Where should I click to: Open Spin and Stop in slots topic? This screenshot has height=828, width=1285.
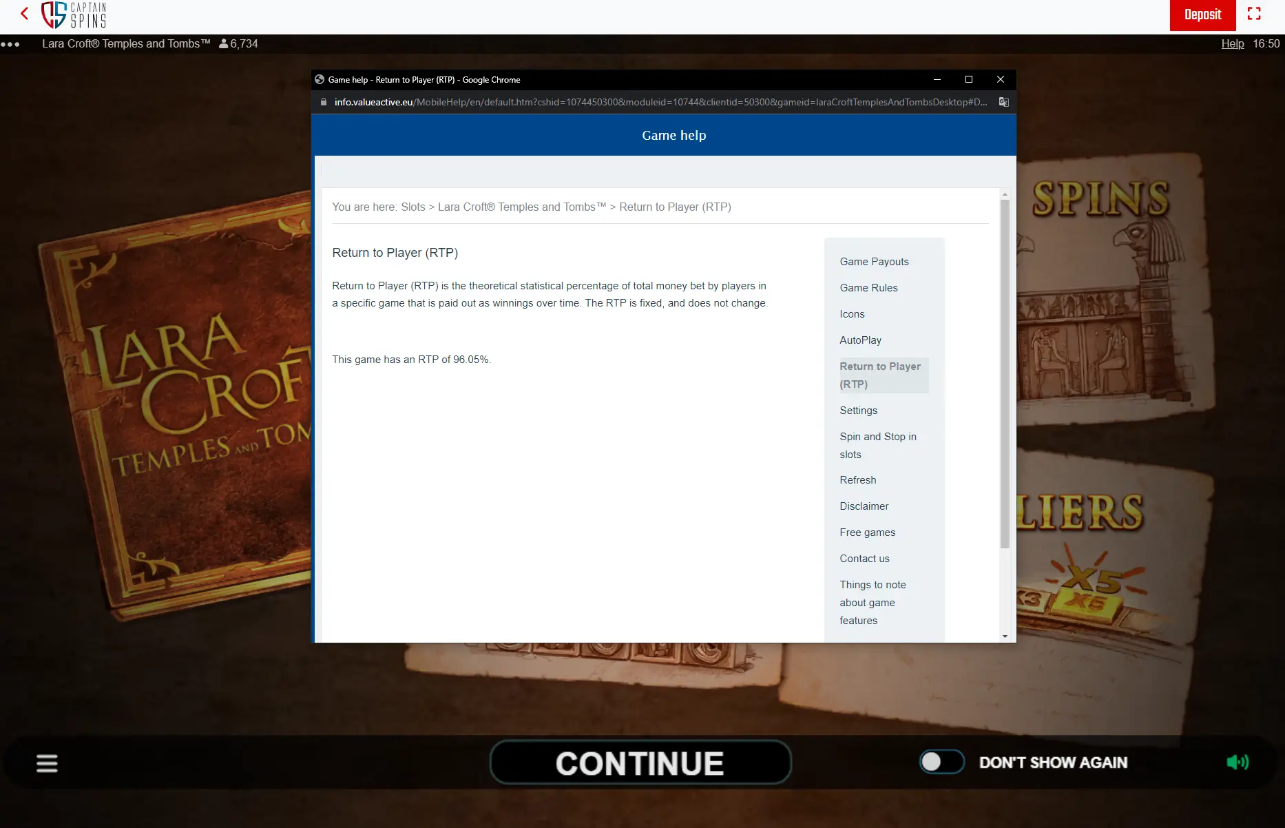pos(878,446)
